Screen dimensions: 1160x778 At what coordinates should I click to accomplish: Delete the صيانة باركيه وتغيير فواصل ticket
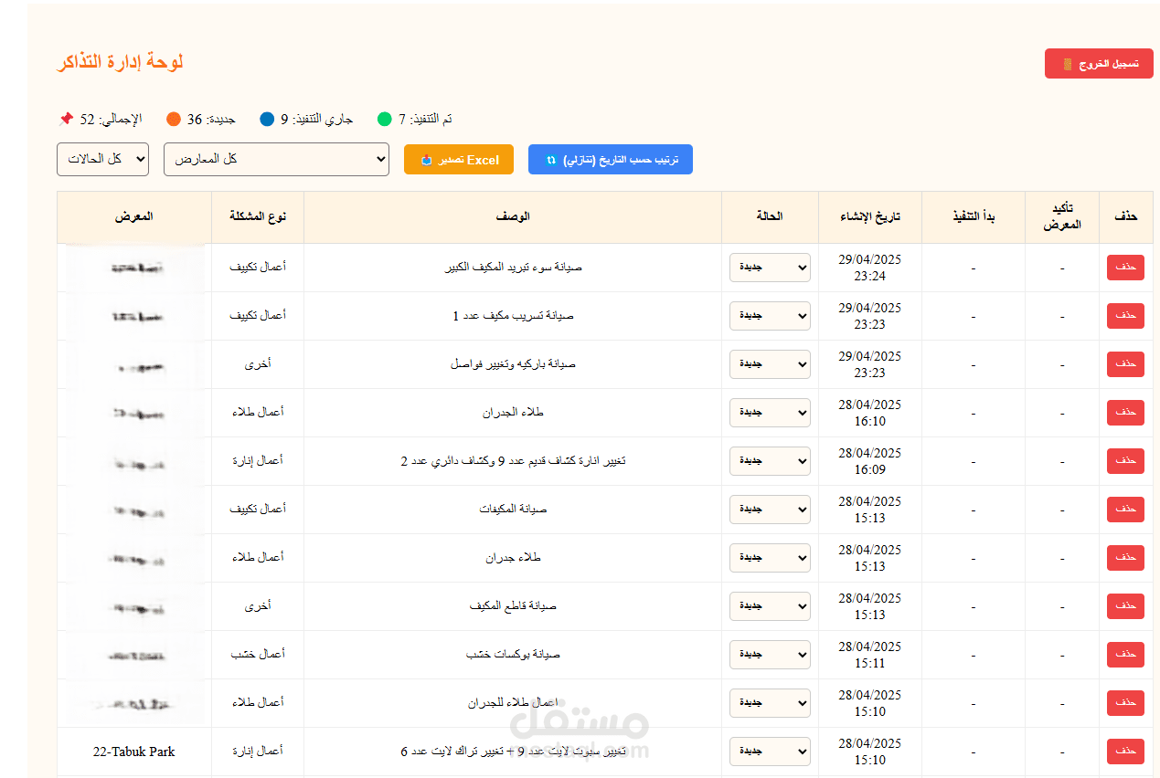point(1125,364)
